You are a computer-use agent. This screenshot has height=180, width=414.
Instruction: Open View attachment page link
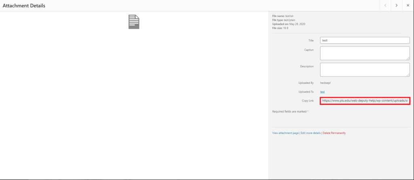tap(285, 133)
